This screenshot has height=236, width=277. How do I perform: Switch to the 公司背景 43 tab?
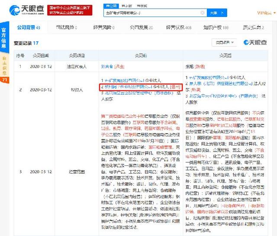29,27
